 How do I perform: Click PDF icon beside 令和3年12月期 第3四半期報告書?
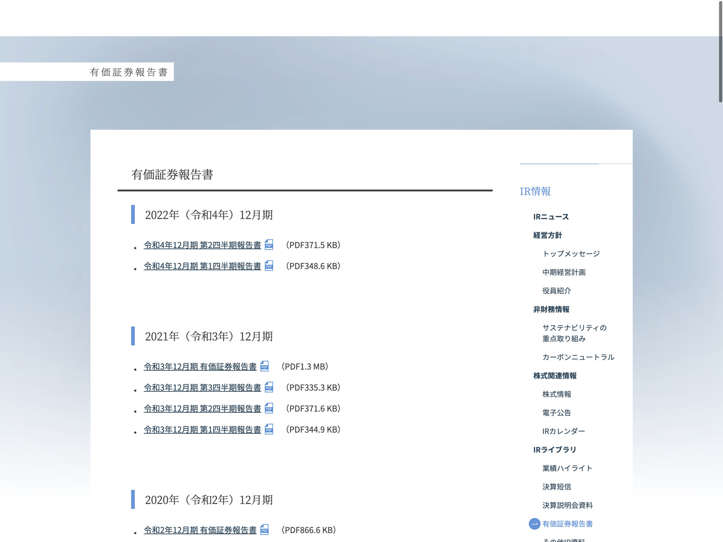[269, 387]
